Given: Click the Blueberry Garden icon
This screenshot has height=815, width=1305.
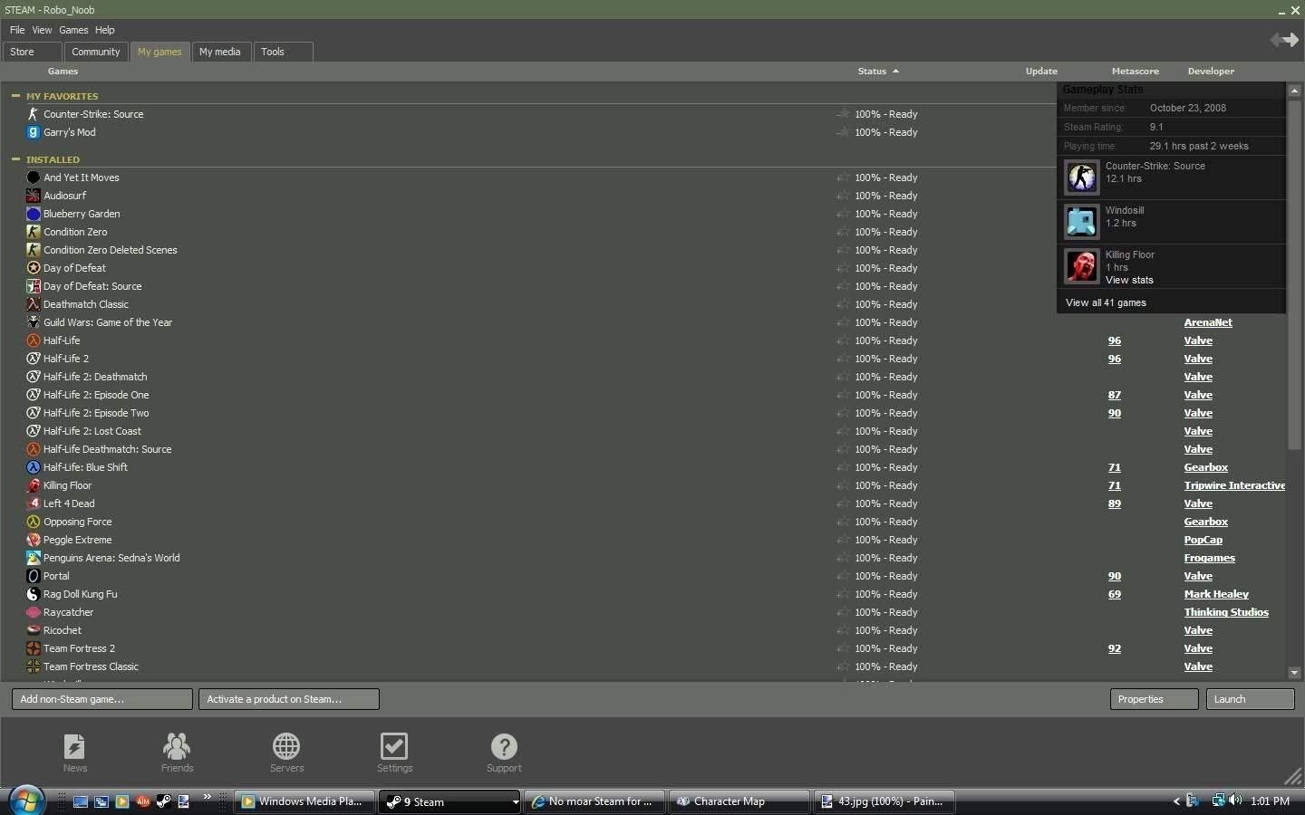Looking at the screenshot, I should pyautogui.click(x=34, y=214).
